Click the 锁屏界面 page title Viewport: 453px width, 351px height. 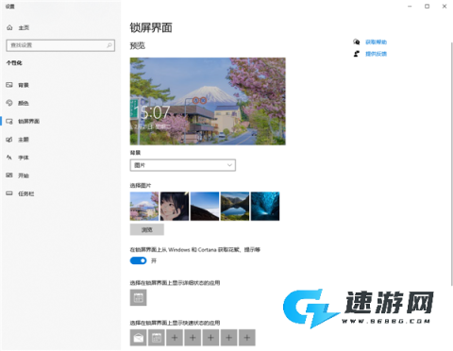pos(151,27)
